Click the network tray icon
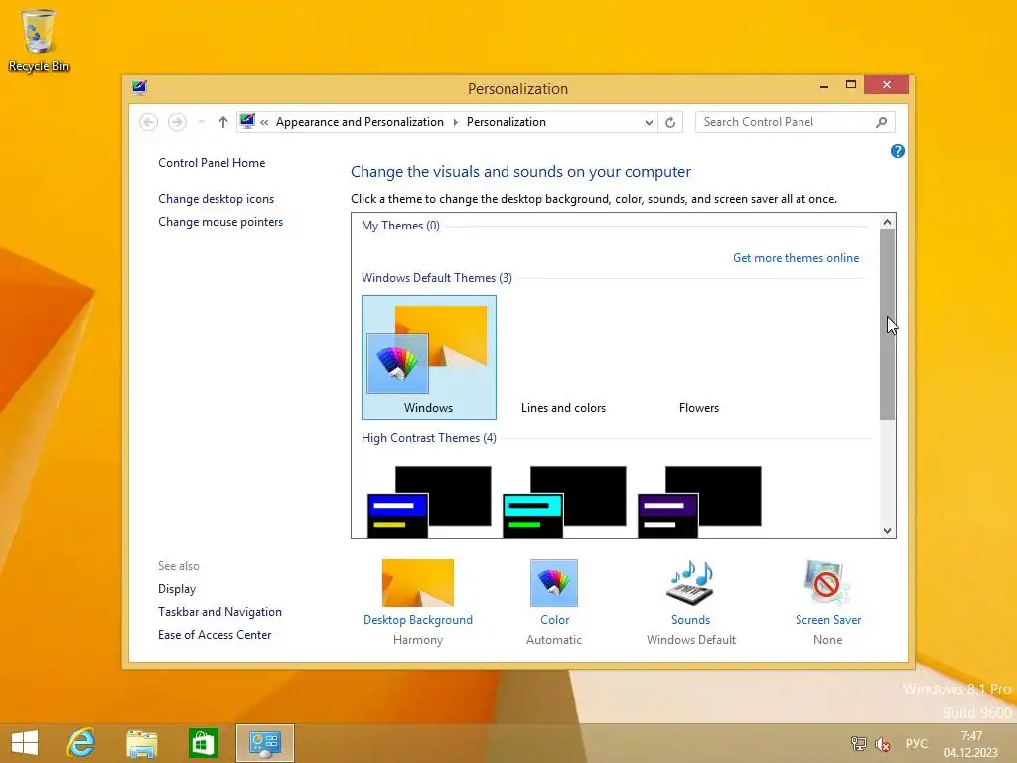Viewport: 1017px width, 763px height. 859,744
